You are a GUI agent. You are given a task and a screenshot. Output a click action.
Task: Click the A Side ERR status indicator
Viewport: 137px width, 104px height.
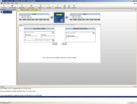pos(48,20)
